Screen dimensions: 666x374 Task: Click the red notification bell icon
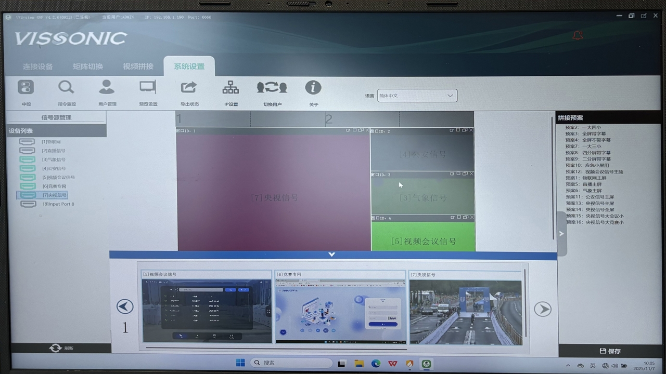578,35
